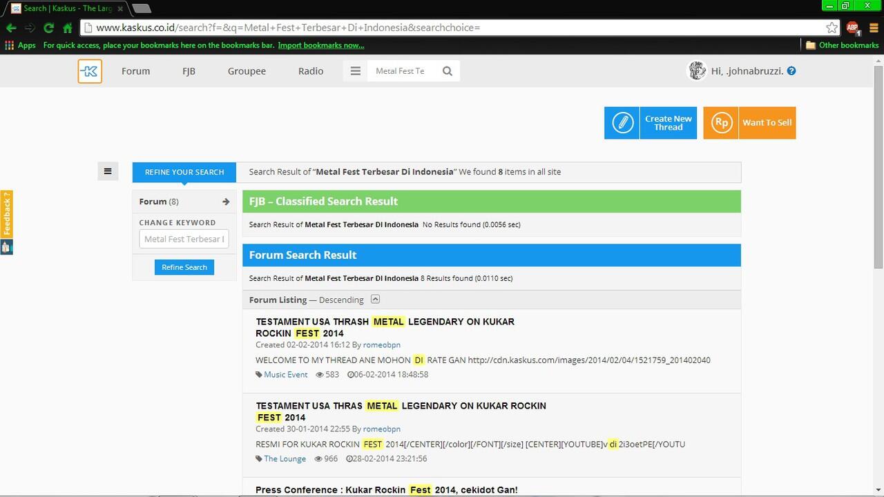Click the Change Keyword input field
The width and height of the screenshot is (884, 497).
click(184, 239)
